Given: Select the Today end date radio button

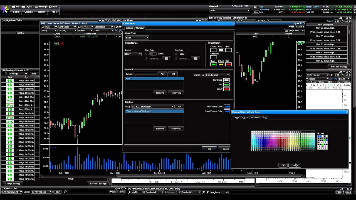Looking at the screenshot, I should (x=176, y=54).
